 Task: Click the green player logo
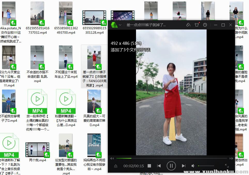(x=114, y=25)
